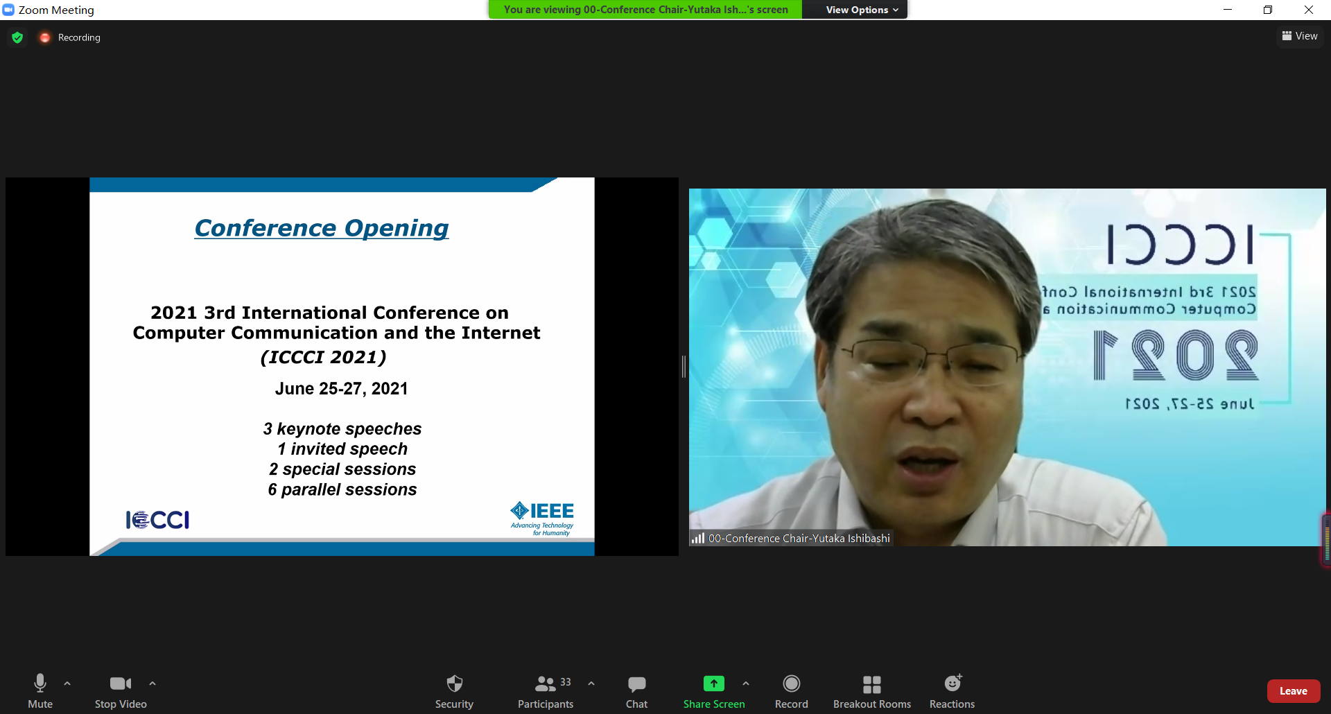Click the divider handle between slide and video
Viewport: 1331px width, 714px height.
click(x=684, y=366)
